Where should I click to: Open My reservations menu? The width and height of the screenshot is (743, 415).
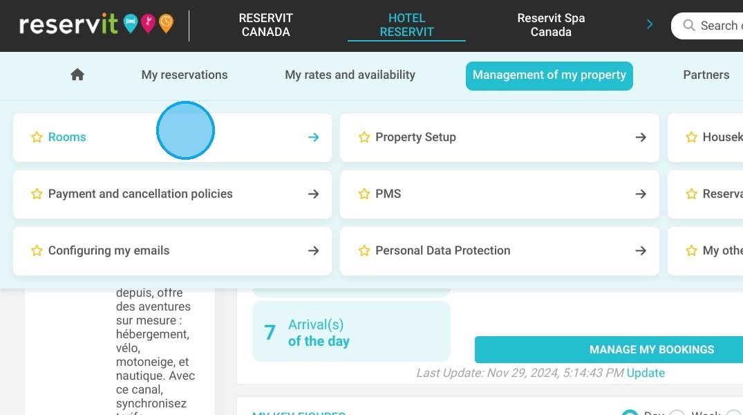185,75
